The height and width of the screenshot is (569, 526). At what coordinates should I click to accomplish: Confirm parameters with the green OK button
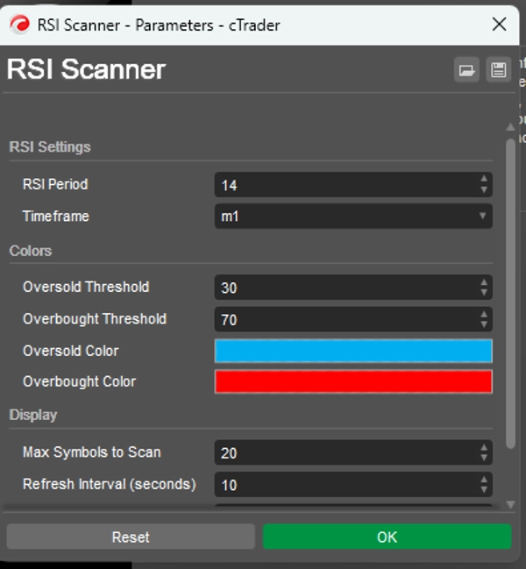(387, 537)
